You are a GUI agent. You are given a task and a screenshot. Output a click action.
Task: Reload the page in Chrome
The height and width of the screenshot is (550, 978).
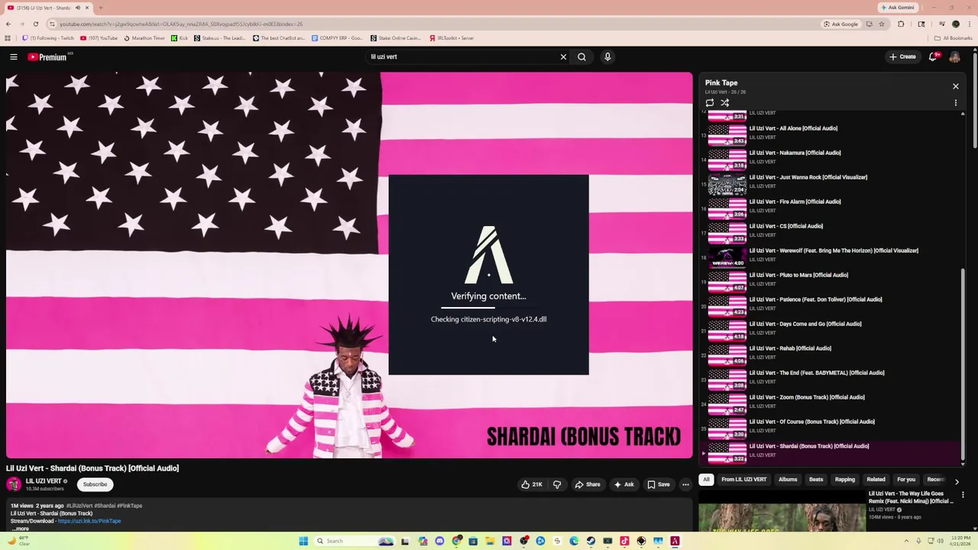coord(35,24)
